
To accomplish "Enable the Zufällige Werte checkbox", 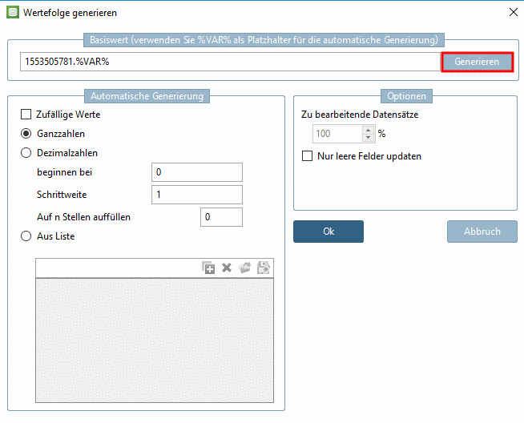I will click(26, 115).
